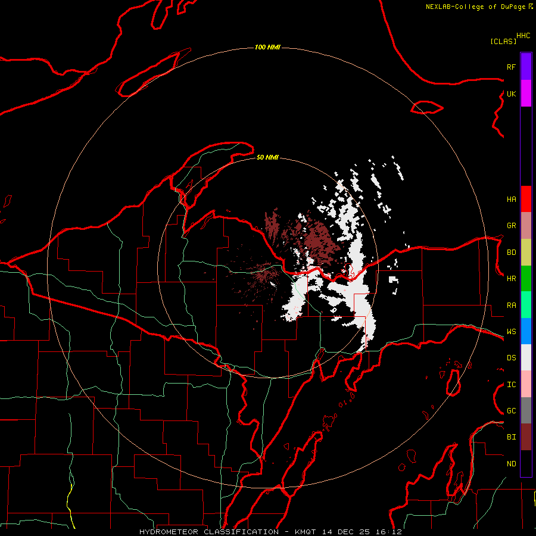The width and height of the screenshot is (536, 536).
Task: Select the BD yellow legend swatch
Action: tap(526, 253)
